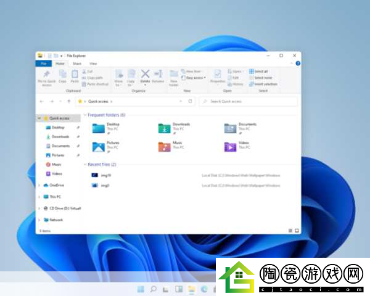Click the Paste ribbon icon
Viewport: 370px width, 296px height.
75,74
